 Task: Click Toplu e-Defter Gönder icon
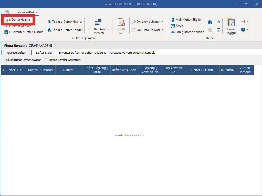49,30
